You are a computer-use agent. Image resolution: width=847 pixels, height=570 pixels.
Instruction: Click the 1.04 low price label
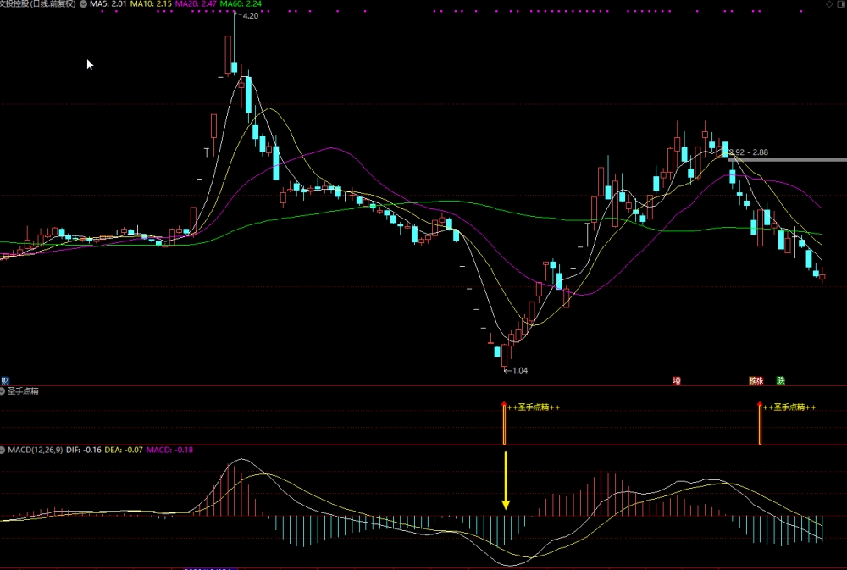point(520,370)
